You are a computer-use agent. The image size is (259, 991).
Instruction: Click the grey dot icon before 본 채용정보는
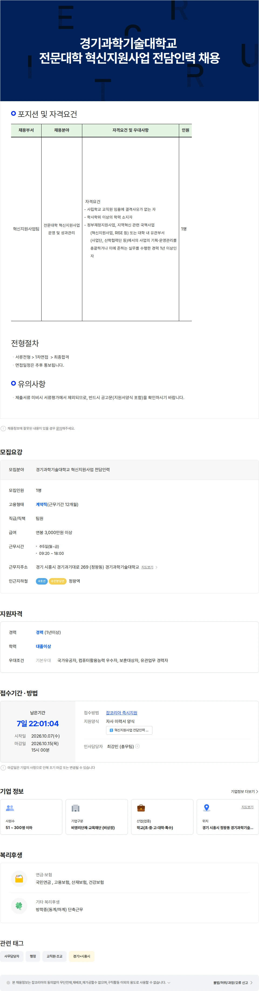click(x=8, y=983)
